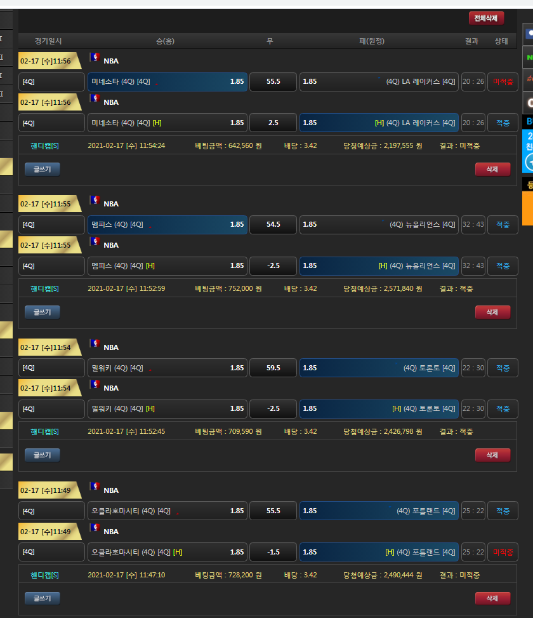Click 삭제 for the 642,560 원 bet
533x618 pixels.
[492, 169]
